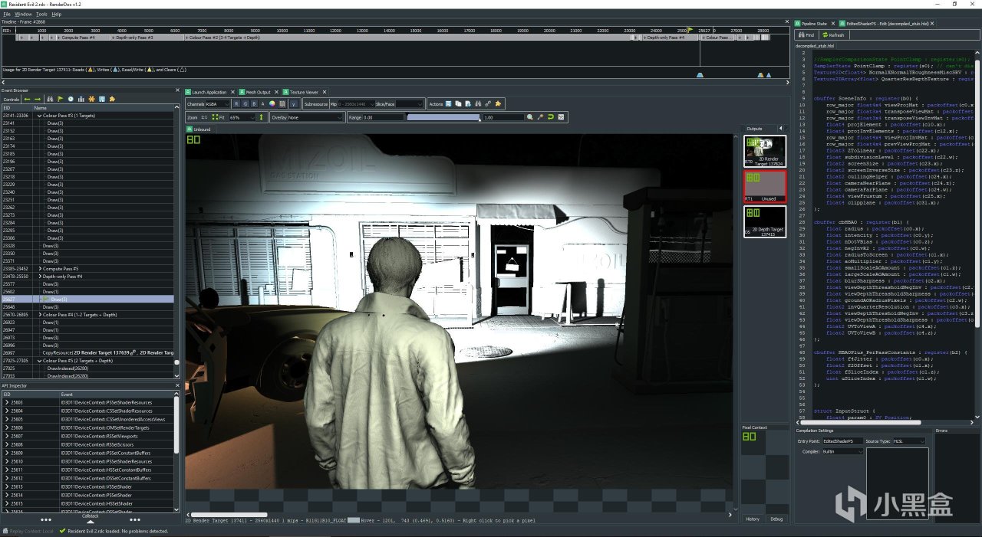This screenshot has height=537, width=982.
Task: Open the History button under Pixel Context
Action: [753, 519]
